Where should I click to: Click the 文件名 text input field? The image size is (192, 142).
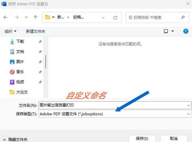click(x=112, y=105)
